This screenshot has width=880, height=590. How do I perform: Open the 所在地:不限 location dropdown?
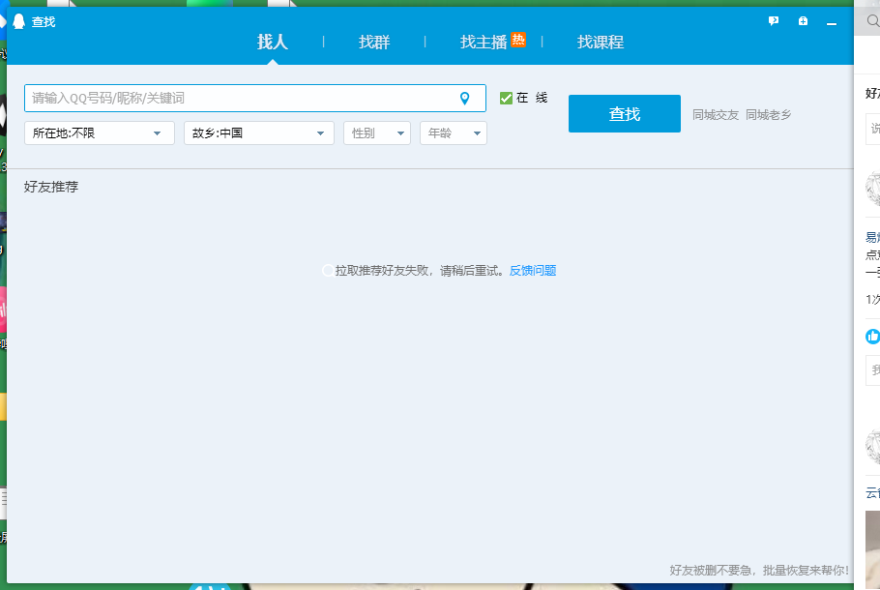(100, 133)
